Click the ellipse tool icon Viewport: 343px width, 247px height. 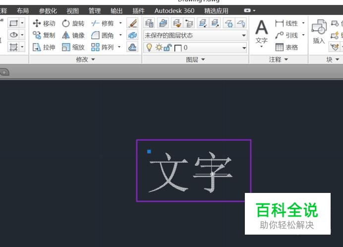pos(13,35)
